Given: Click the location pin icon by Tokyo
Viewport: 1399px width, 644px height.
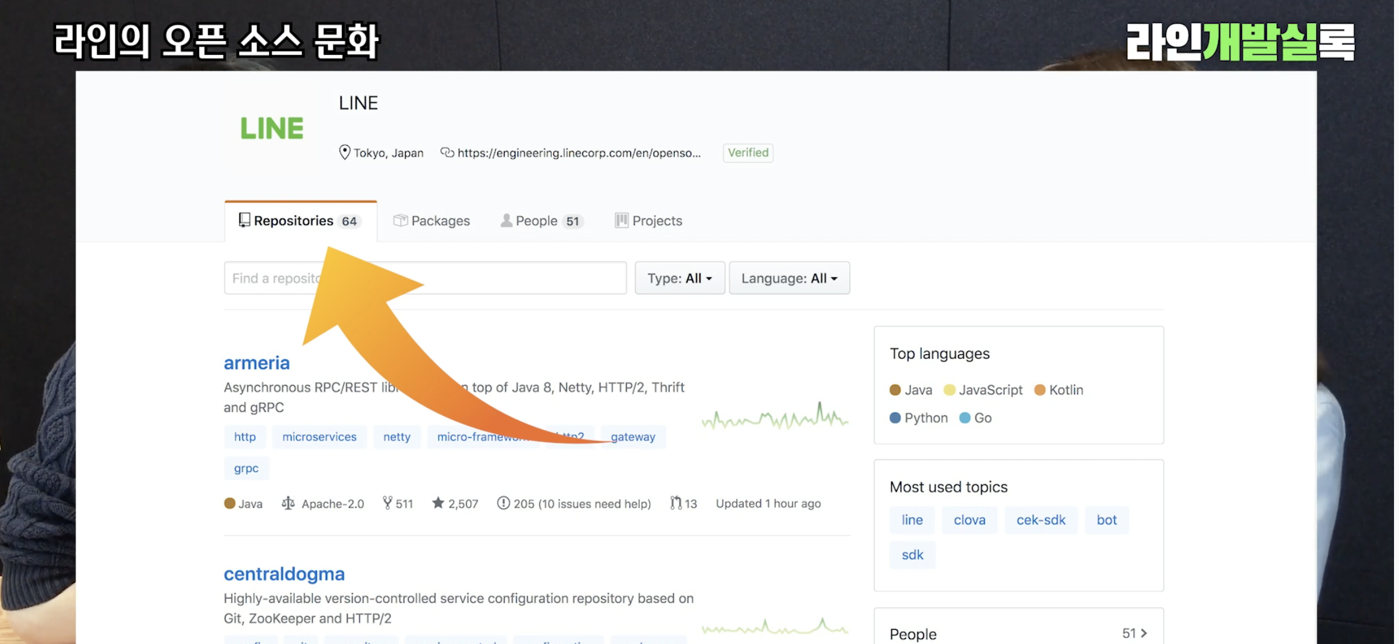Looking at the screenshot, I should 344,152.
